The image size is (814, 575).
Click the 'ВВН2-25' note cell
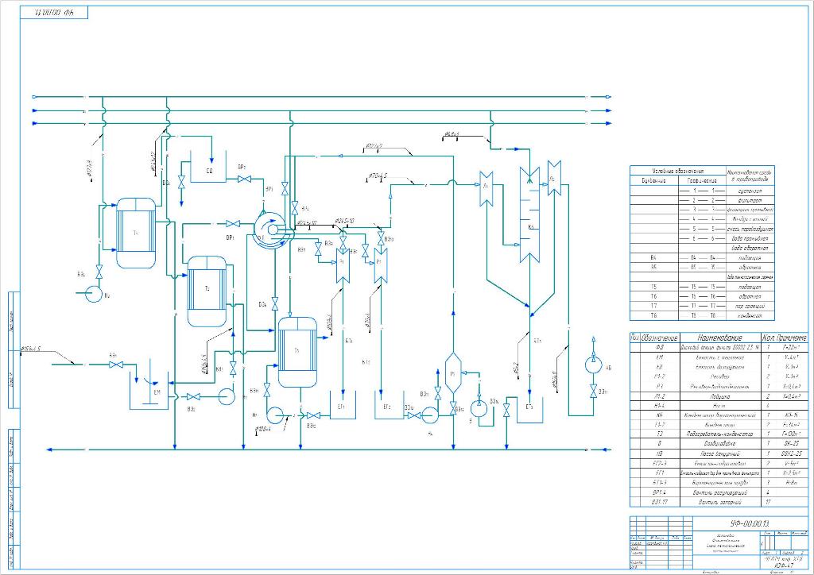(x=793, y=453)
